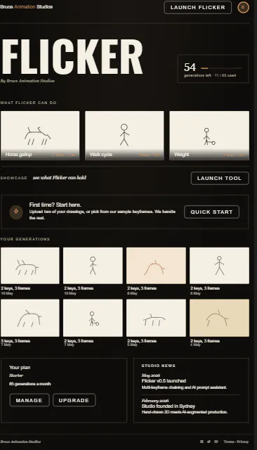Image resolution: width=257 pixels, height=450 pixels.
Task: Open the Walk cycle showcase card
Action: [x=124, y=136]
